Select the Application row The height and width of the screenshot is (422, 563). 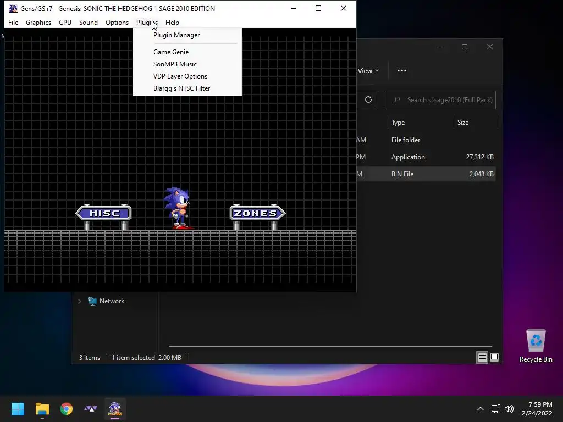point(426,157)
